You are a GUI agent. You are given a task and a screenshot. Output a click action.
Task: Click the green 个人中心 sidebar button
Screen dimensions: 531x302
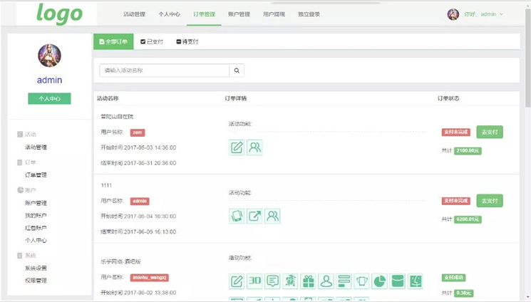click(x=49, y=98)
